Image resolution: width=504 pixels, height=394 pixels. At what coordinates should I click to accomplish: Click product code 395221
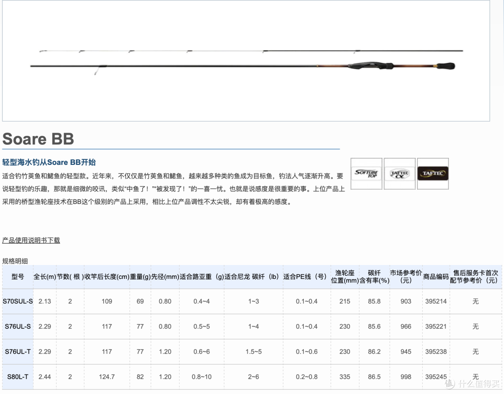[x=436, y=326]
